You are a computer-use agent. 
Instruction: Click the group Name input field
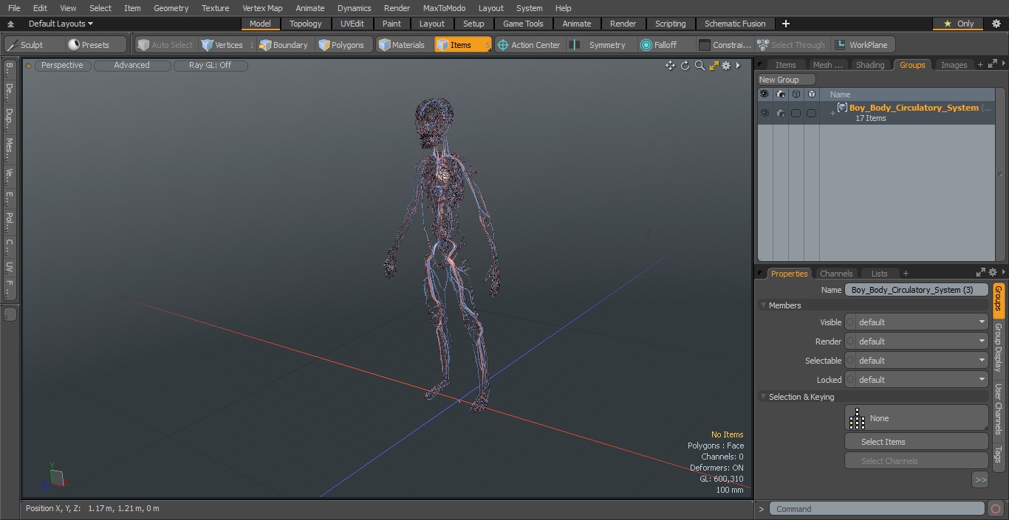(916, 290)
